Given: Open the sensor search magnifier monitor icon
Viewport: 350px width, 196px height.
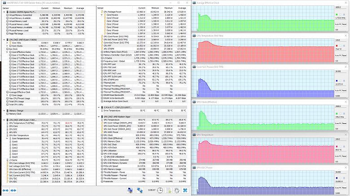Looking at the screenshot, I should coord(130,191).
